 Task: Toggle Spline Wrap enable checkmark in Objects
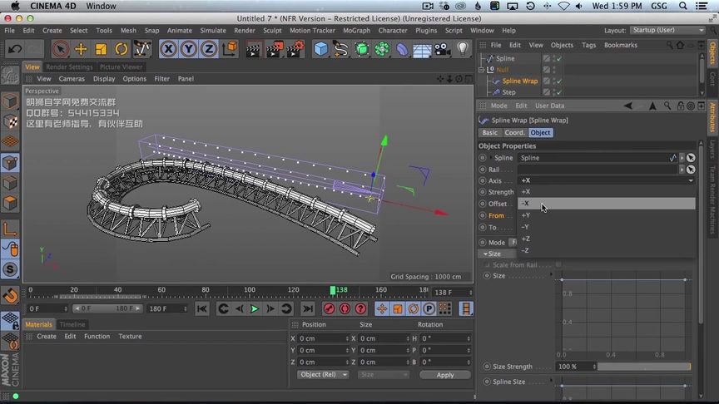click(x=558, y=81)
